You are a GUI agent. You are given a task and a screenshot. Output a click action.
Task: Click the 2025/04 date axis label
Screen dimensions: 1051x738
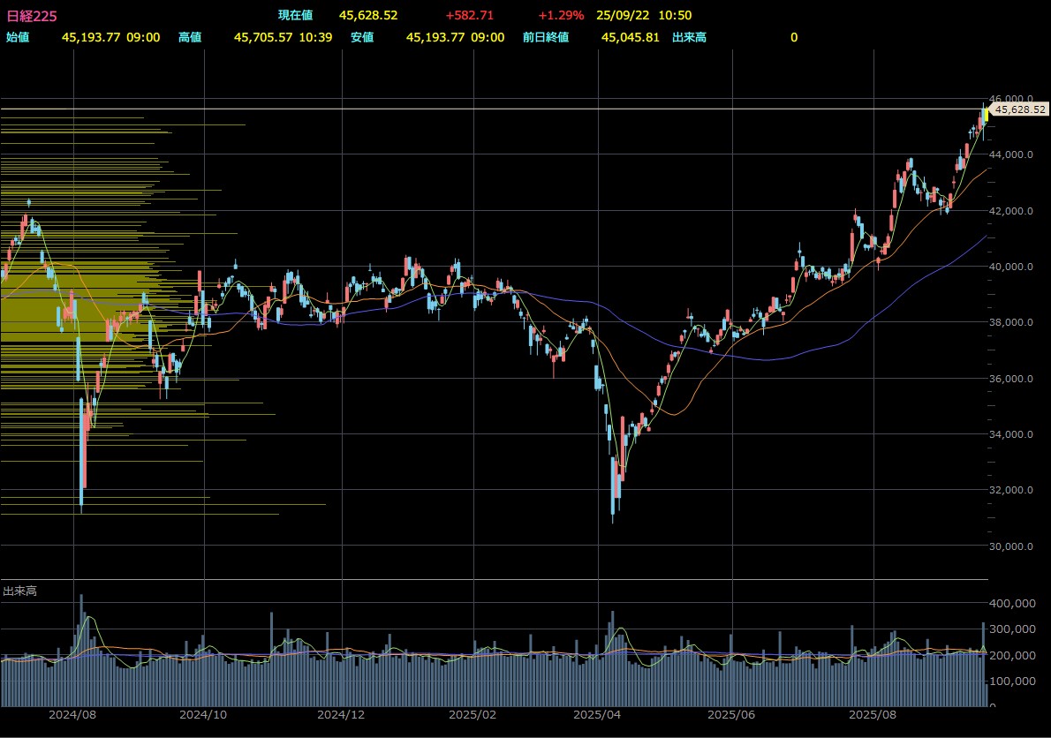tap(597, 714)
